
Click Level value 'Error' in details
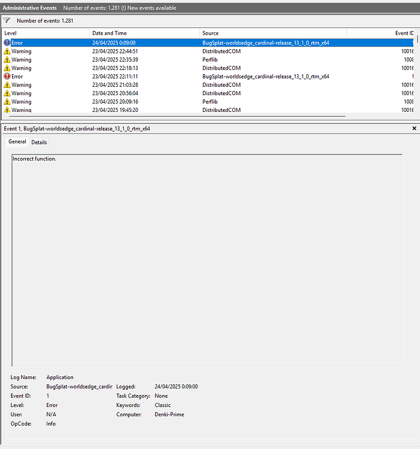[52, 405]
